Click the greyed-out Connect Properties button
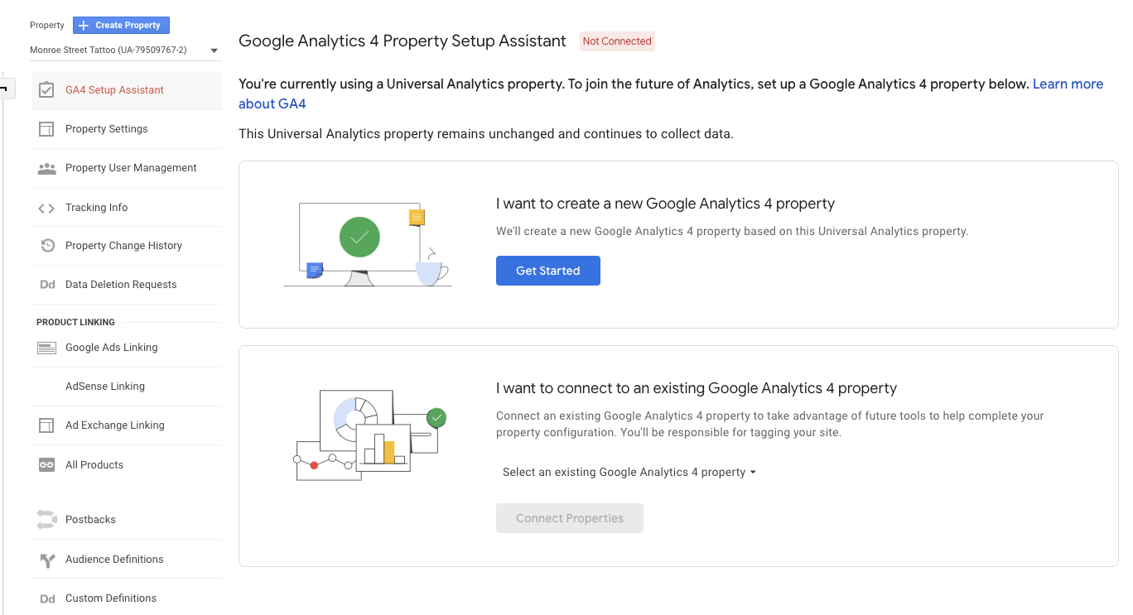The image size is (1133, 615). click(x=569, y=518)
